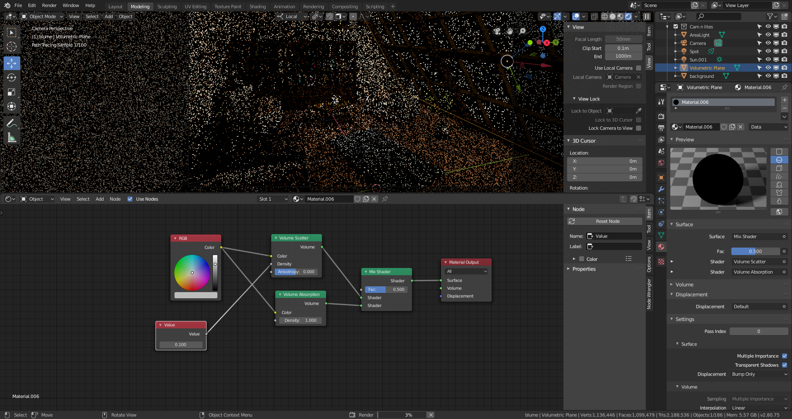Open the Object Mode dropdown
Viewport: 792px width, 419px height.
click(42, 16)
